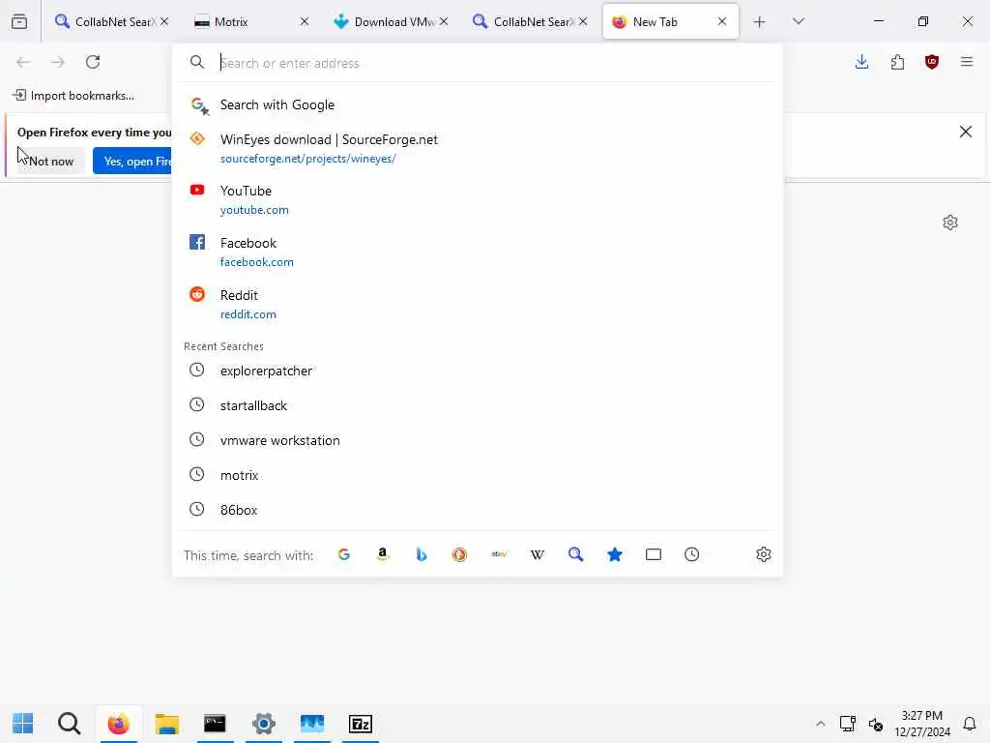The width and height of the screenshot is (990, 743).
Task: Open taskbar Search magnifier
Action: point(69,724)
